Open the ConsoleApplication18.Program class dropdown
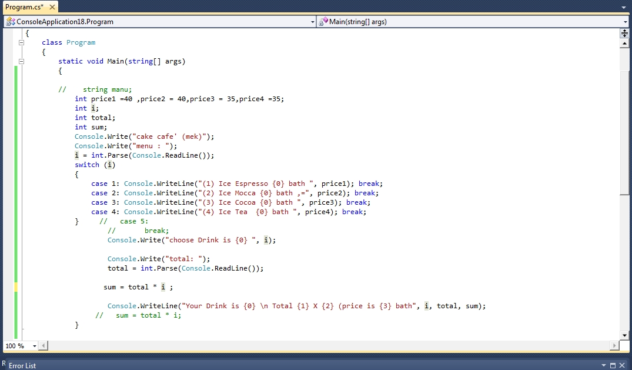Screen dimensions: 632x370 point(313,22)
